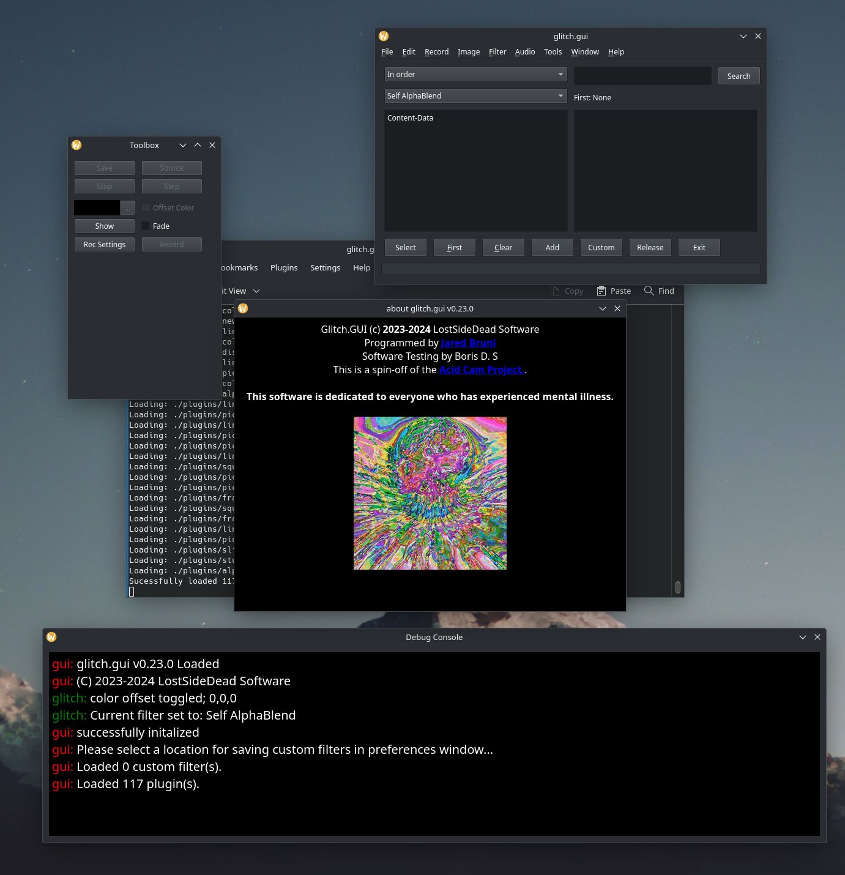The width and height of the screenshot is (845, 875).
Task: Click the status field below filter buttons
Action: point(570,269)
